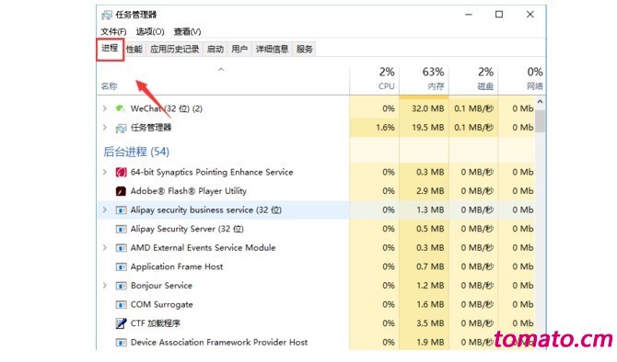Select the Adobe® Flash® Player Utility row
The image size is (617, 362).
316,191
